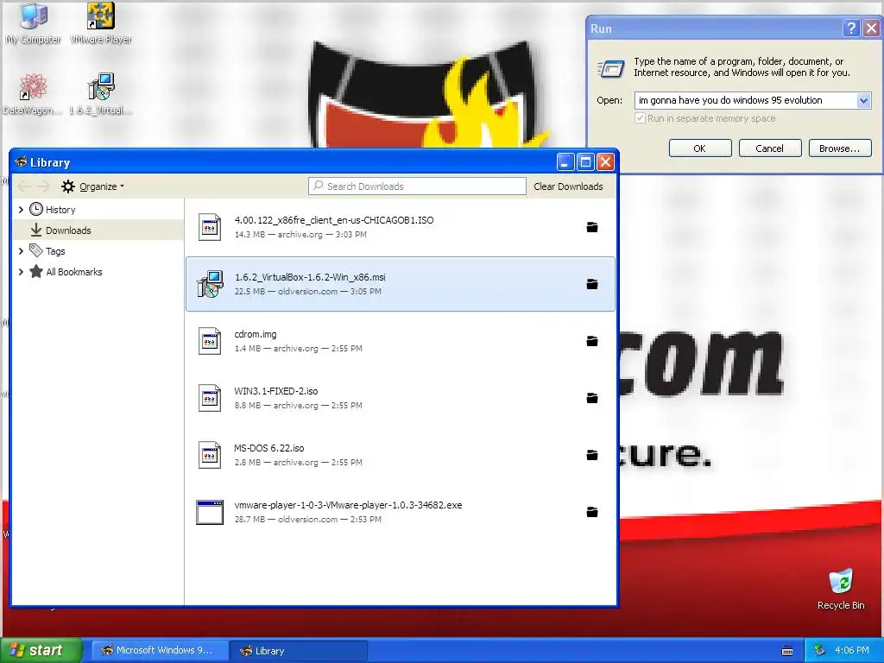Open My Computer desktop icon

click(34, 23)
